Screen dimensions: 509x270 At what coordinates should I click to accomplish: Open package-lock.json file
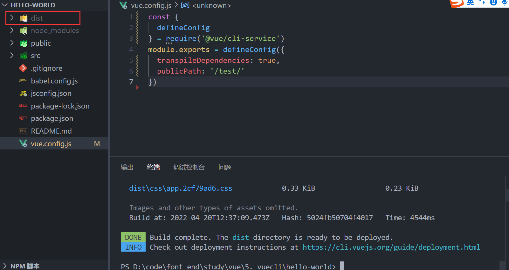[x=60, y=106]
